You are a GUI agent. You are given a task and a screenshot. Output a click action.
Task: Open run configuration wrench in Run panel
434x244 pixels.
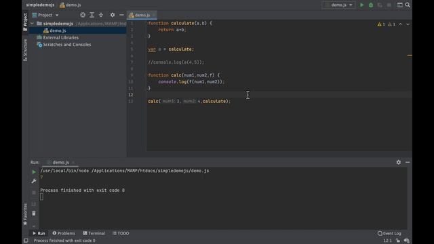(34, 181)
